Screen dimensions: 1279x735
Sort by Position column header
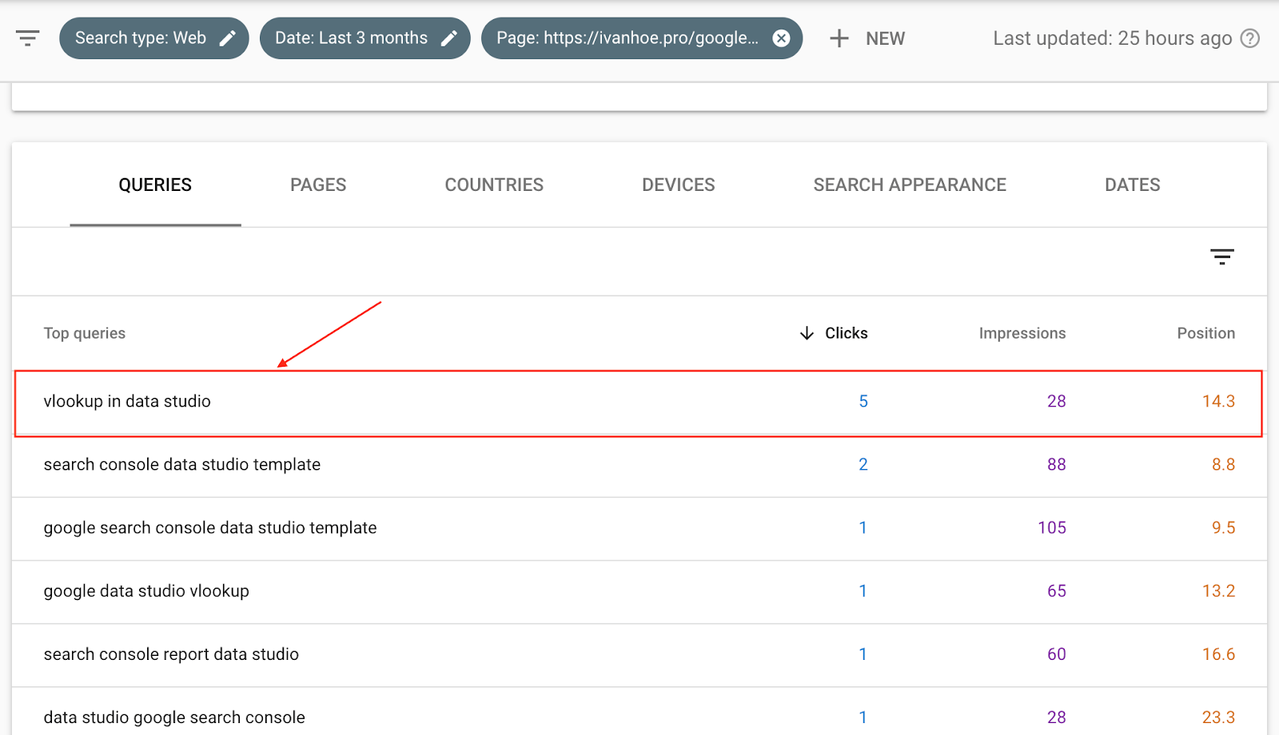pos(1205,333)
